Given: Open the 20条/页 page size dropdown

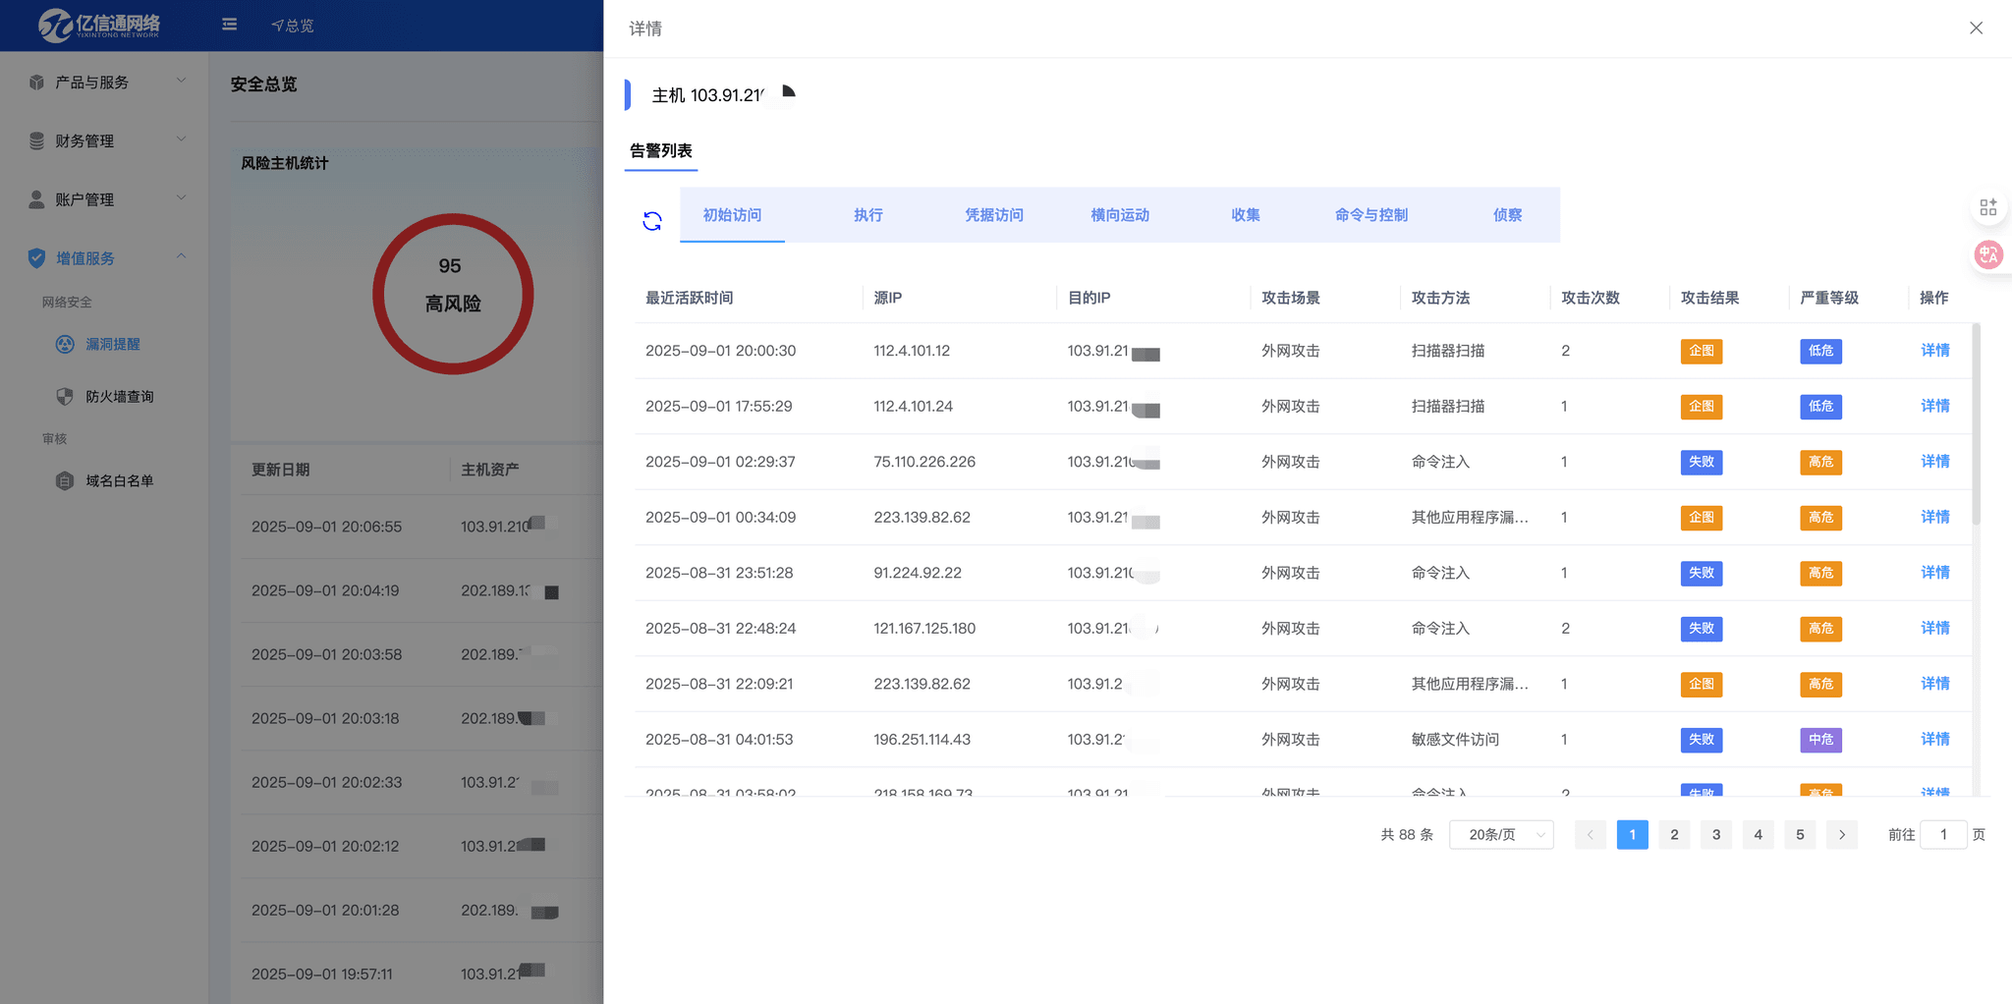Looking at the screenshot, I should (x=1501, y=835).
